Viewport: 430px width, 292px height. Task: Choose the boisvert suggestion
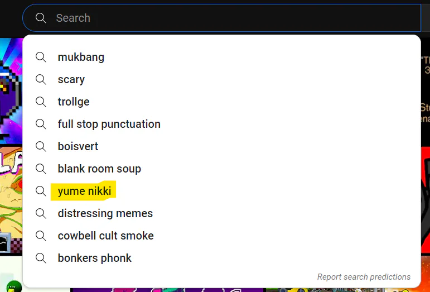(78, 146)
